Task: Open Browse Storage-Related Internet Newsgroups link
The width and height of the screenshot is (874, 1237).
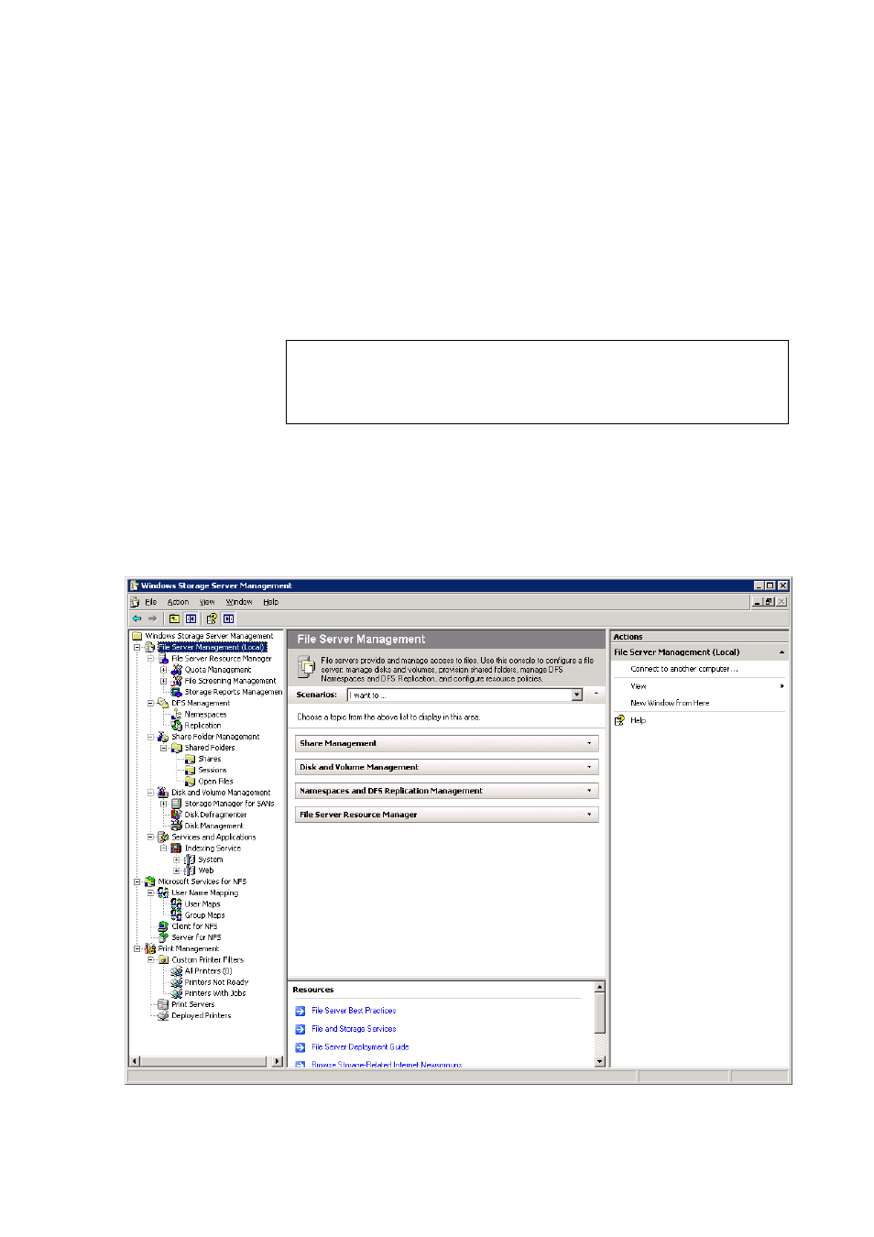Action: (x=387, y=1065)
